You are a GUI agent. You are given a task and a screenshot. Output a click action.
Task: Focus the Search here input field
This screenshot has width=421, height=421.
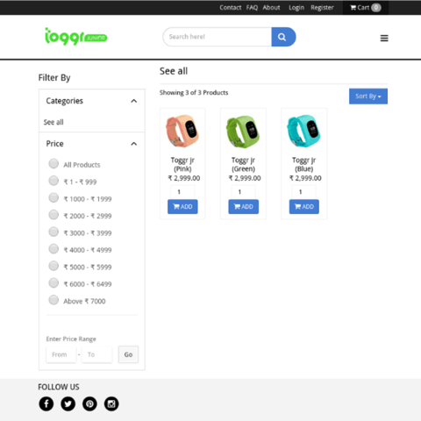pos(218,37)
